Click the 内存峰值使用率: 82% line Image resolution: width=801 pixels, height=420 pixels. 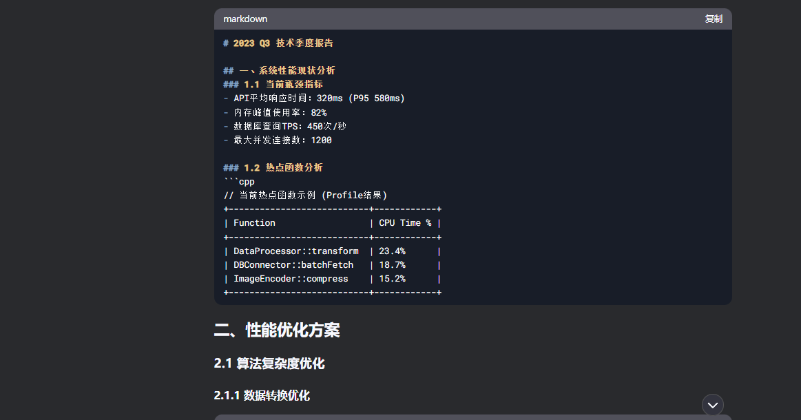click(x=275, y=112)
